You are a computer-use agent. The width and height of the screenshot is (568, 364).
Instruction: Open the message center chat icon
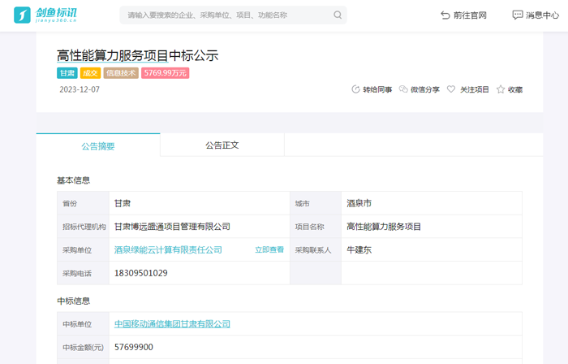coord(518,15)
